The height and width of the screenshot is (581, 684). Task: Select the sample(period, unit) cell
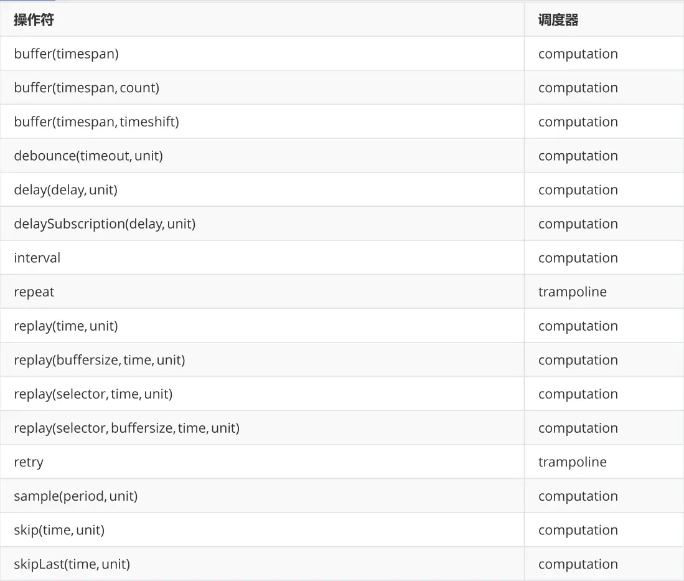coord(262,496)
